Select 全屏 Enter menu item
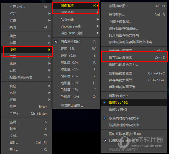The width and height of the screenshot is (169, 154). click(26, 107)
